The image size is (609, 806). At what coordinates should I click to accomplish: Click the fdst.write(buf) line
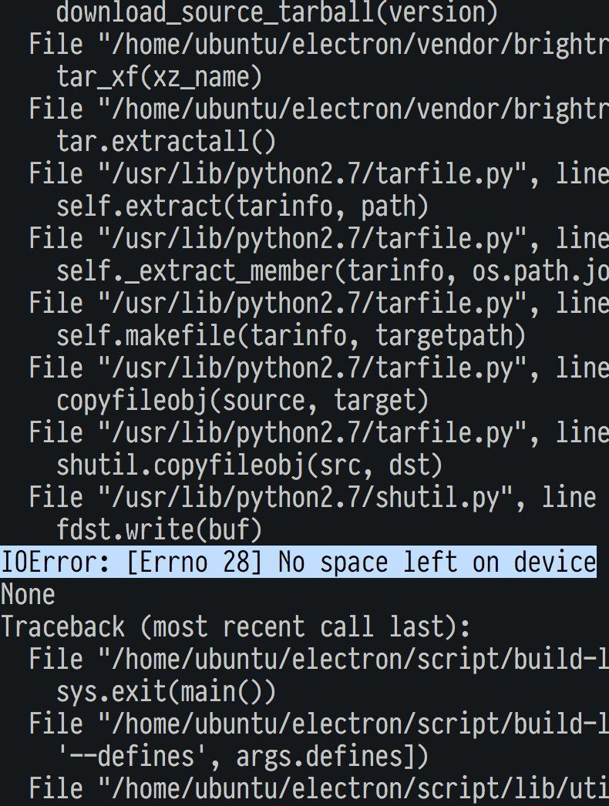[159, 530]
